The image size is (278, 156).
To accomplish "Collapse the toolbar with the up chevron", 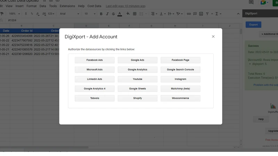I will 238,14.
